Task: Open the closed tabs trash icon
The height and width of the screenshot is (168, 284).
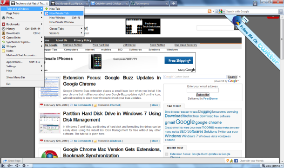Action: pos(255,3)
